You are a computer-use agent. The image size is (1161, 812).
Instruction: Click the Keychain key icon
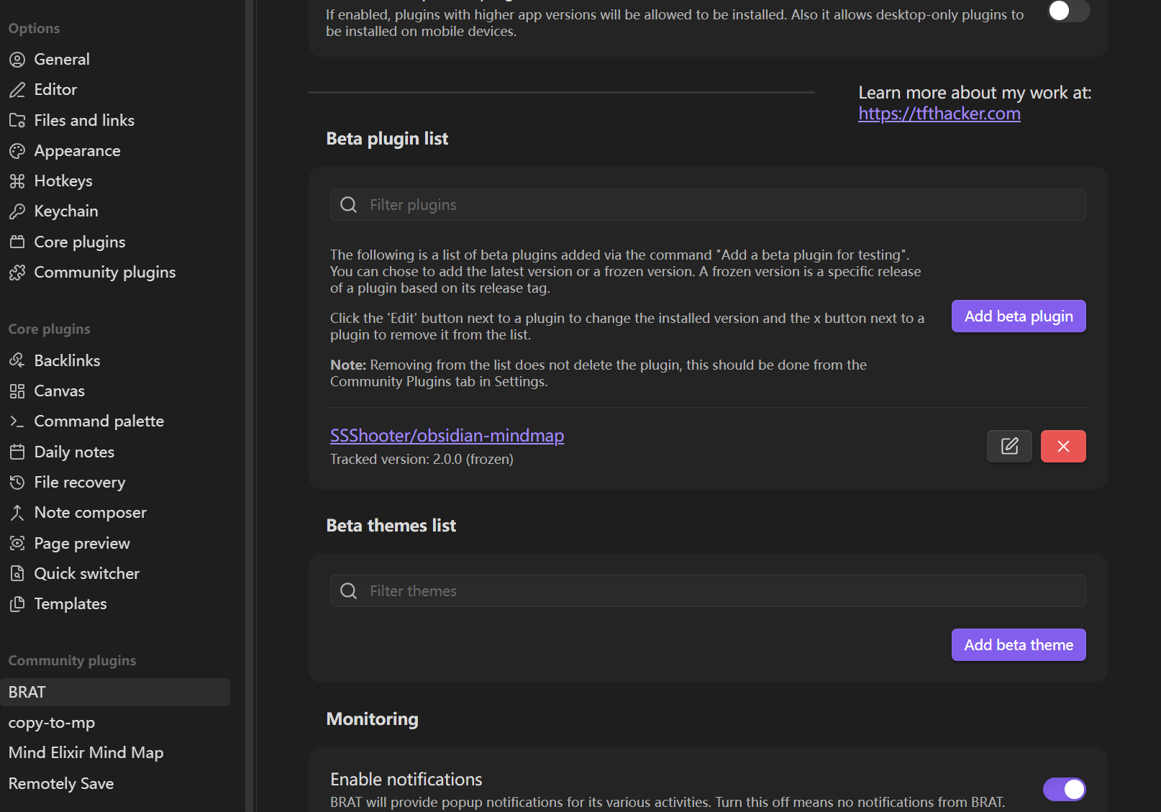pyautogui.click(x=17, y=211)
